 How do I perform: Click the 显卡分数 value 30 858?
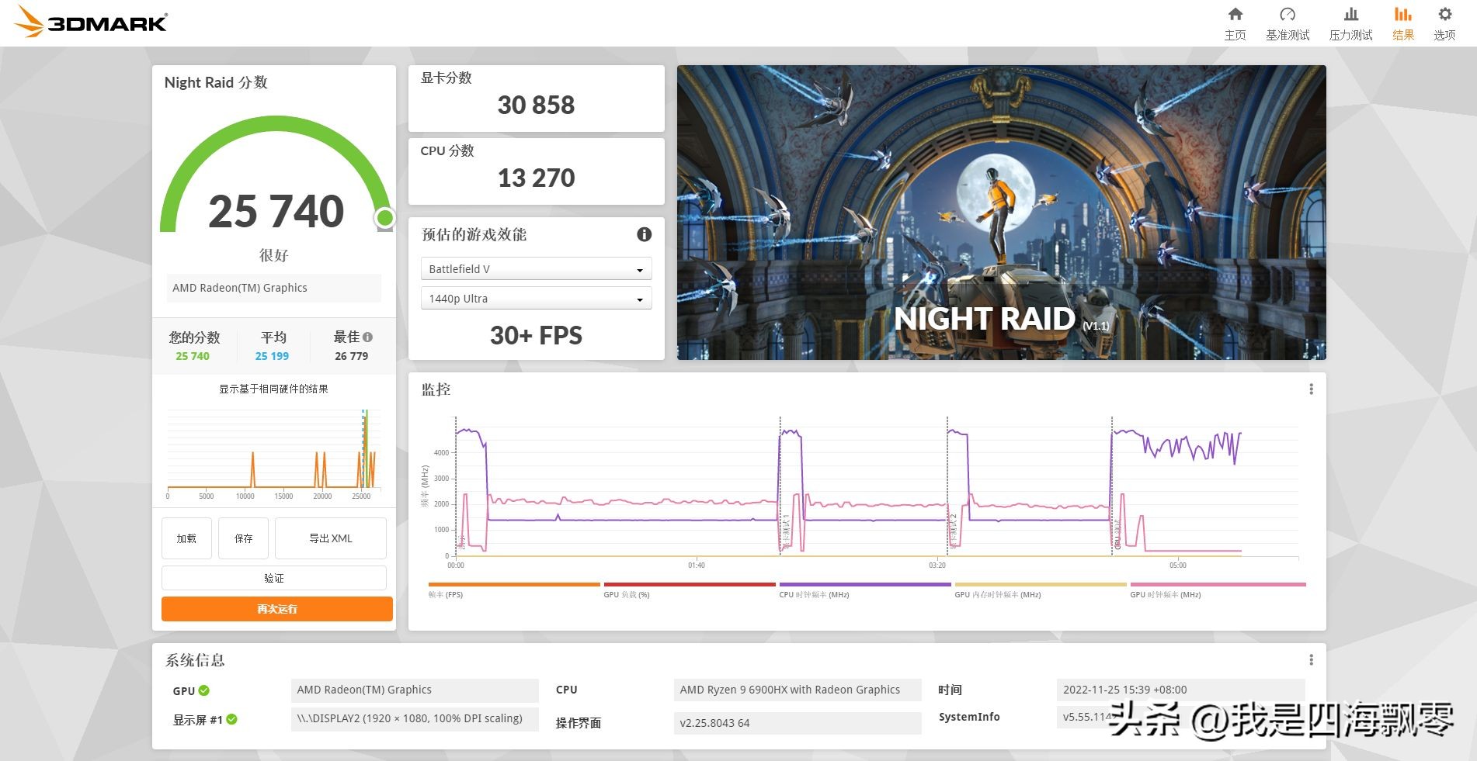pyautogui.click(x=536, y=105)
